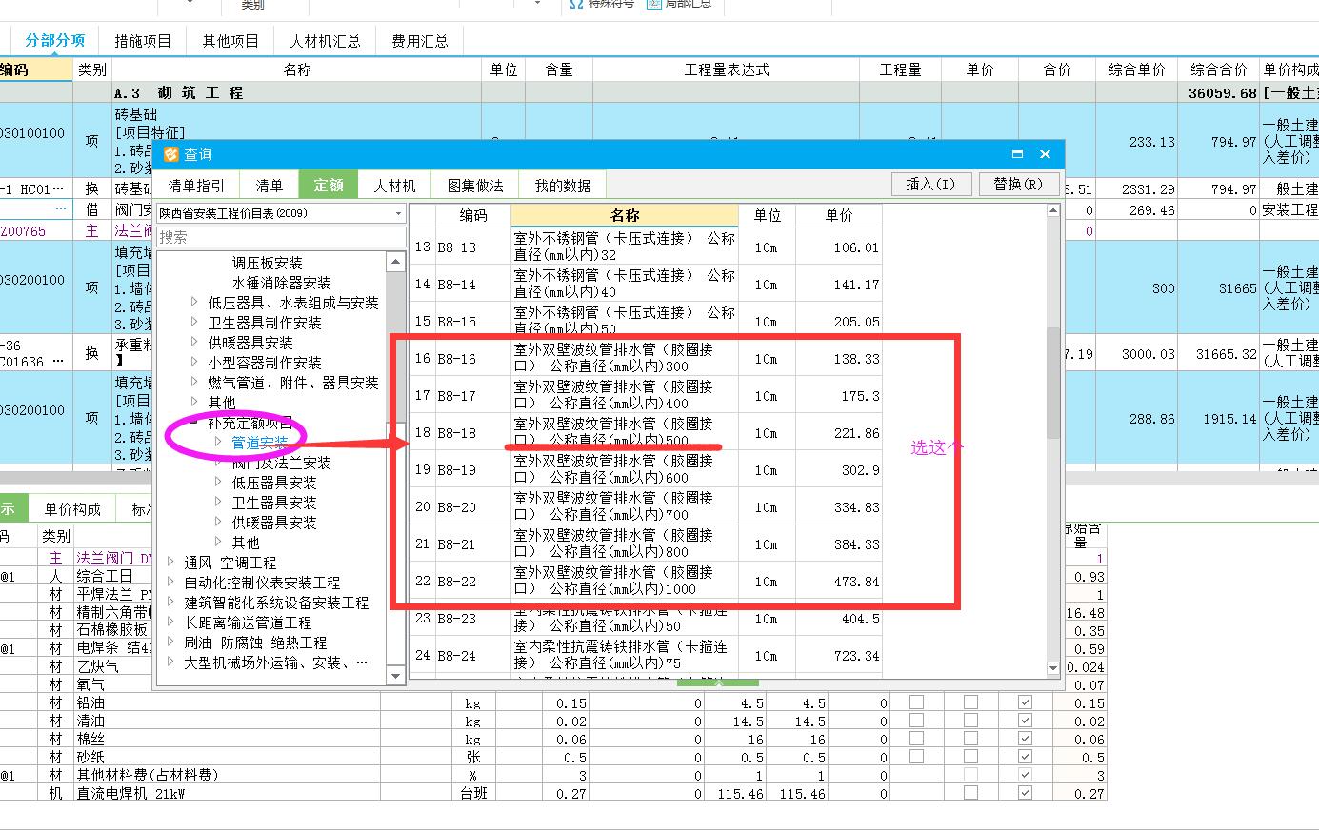
Task: Expand 燃气管道、附件、器具安装 node
Action: point(194,382)
